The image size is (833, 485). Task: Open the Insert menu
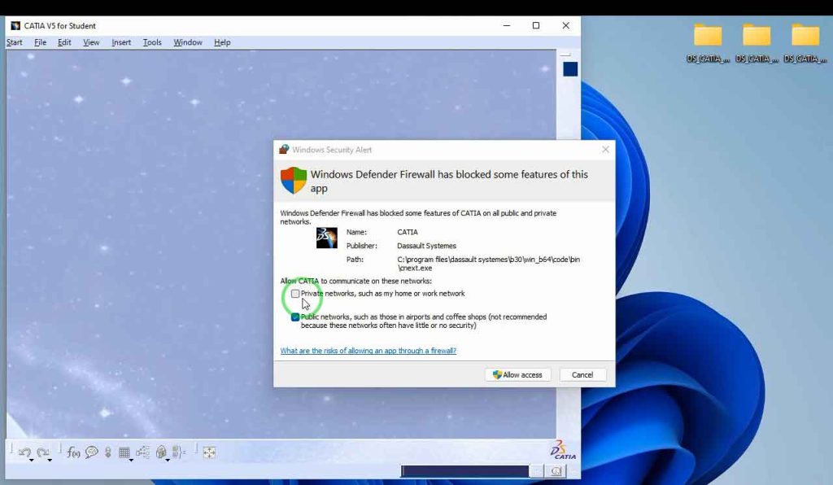pos(121,42)
